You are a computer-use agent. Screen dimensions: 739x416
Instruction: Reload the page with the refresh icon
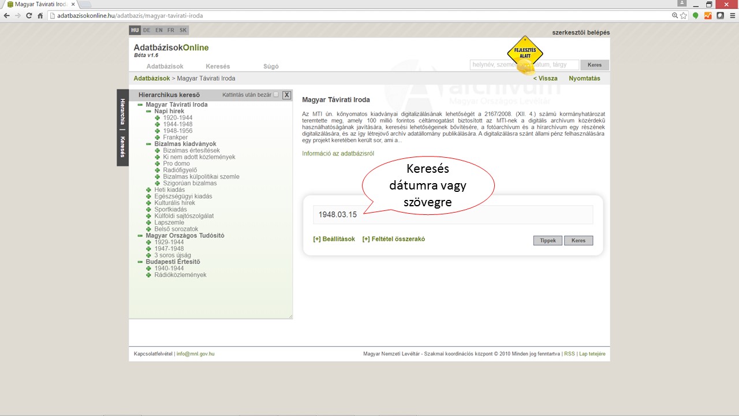[29, 16]
